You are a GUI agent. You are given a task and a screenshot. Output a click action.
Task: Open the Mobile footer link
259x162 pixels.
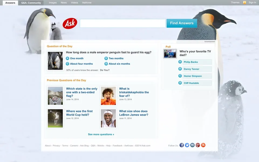pyautogui.click(x=101, y=146)
